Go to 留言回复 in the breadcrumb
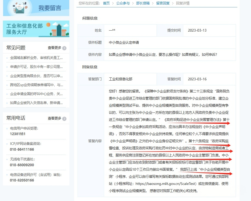Viewport: 251px width, 201px height. coord(163,3)
